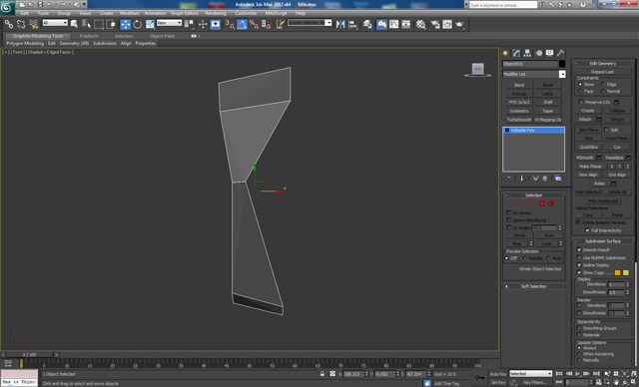This screenshot has width=639, height=387.
Task: Click the Select and Link chain icon
Action: click(9, 24)
